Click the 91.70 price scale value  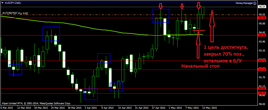coord(262,77)
